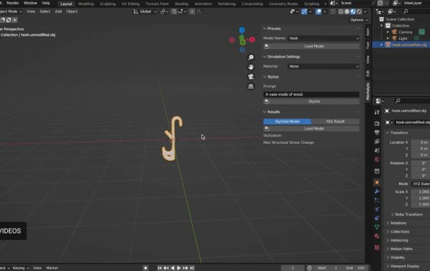Open the Modifiers wrench properties tab
This screenshot has height=271, width=430.
[377, 192]
